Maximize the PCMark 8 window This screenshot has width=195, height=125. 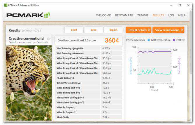(180, 5)
